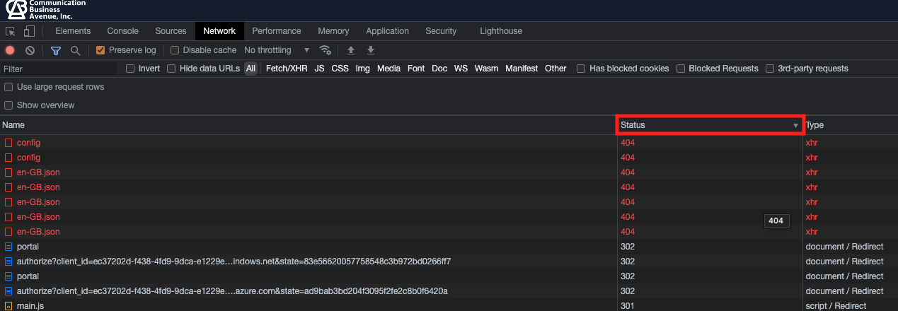Open the Console tab
898x311 pixels.
click(122, 31)
